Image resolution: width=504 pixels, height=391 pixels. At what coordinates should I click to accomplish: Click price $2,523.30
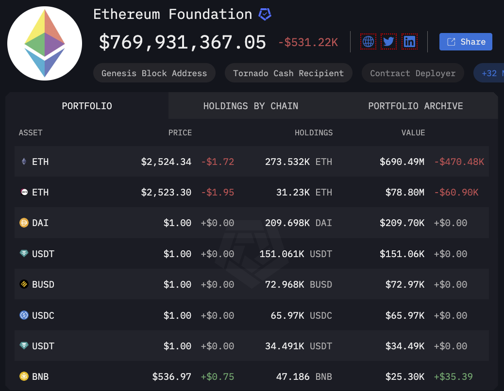(x=166, y=192)
